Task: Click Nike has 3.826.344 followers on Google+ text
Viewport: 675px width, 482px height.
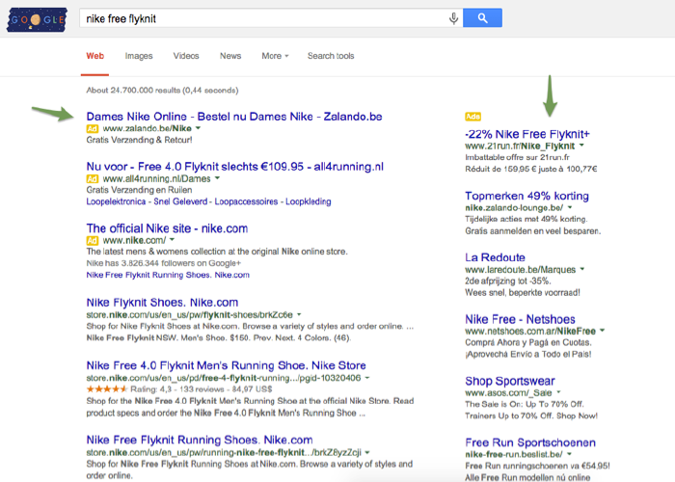Action: 164,263
